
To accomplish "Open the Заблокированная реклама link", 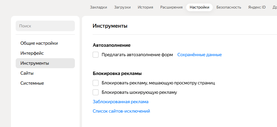I will [120, 102].
